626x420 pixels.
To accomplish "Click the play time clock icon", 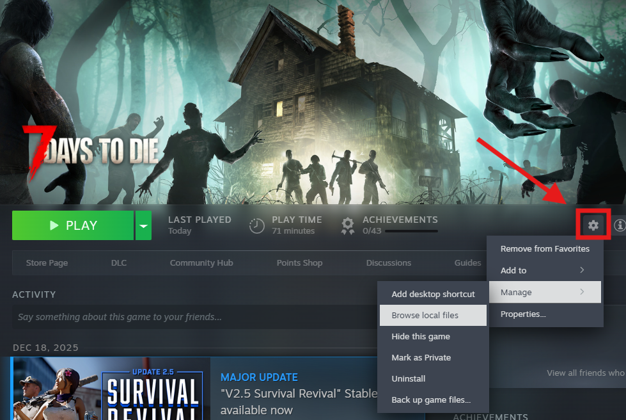I will tap(256, 226).
